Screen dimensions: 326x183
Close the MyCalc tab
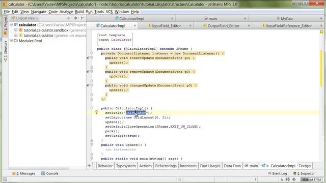click(321, 18)
